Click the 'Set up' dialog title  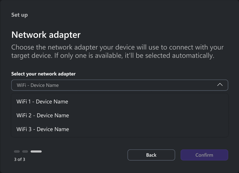pyautogui.click(x=20, y=15)
